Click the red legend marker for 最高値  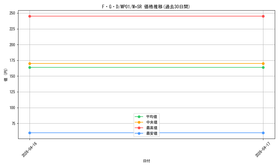(139, 128)
